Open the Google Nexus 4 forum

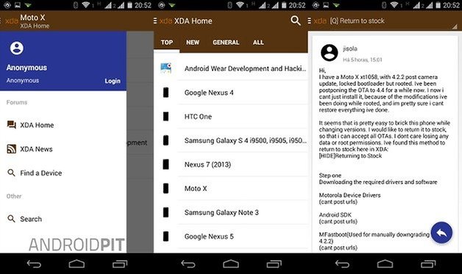pos(231,93)
